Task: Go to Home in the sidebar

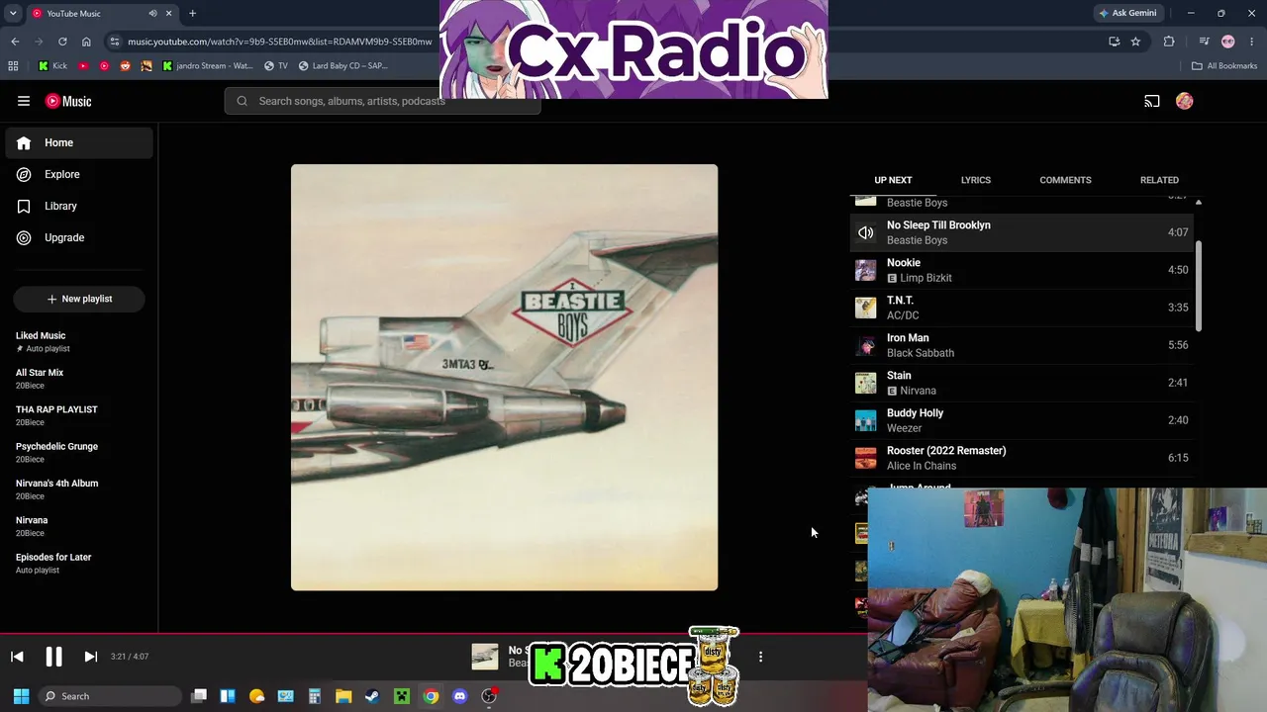Action: [79, 142]
